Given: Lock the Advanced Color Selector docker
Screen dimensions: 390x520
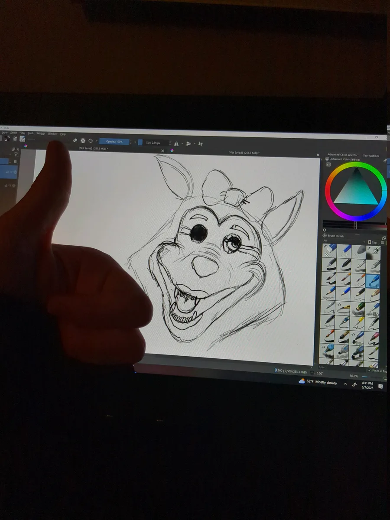Looking at the screenshot, I should (x=328, y=159).
